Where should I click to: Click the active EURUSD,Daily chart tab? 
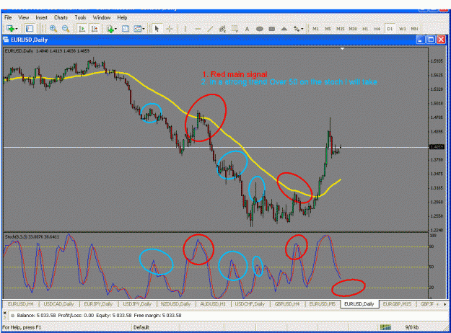click(x=359, y=303)
